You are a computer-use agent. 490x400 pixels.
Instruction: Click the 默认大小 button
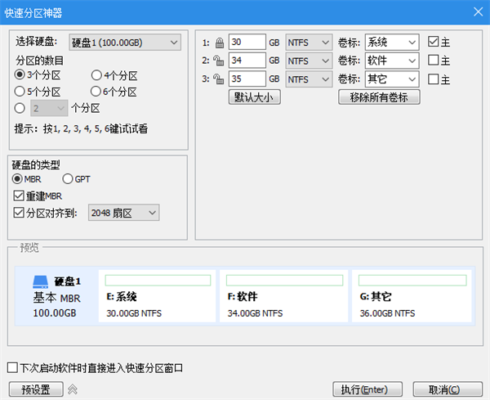pyautogui.click(x=254, y=97)
